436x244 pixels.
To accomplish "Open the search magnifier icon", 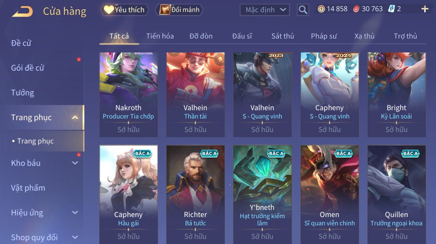I will coord(303,10).
